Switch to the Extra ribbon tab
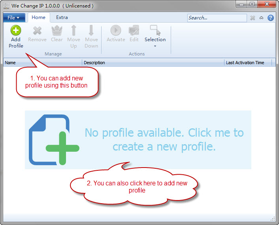The width and height of the screenshot is (279, 225). tap(62, 17)
